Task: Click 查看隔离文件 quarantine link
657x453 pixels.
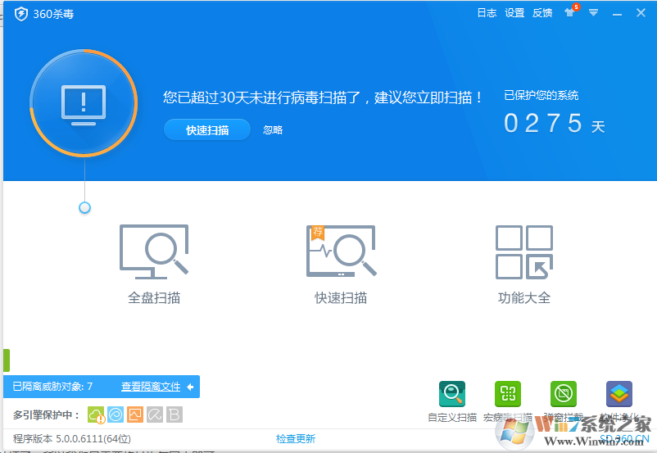Action: 151,387
